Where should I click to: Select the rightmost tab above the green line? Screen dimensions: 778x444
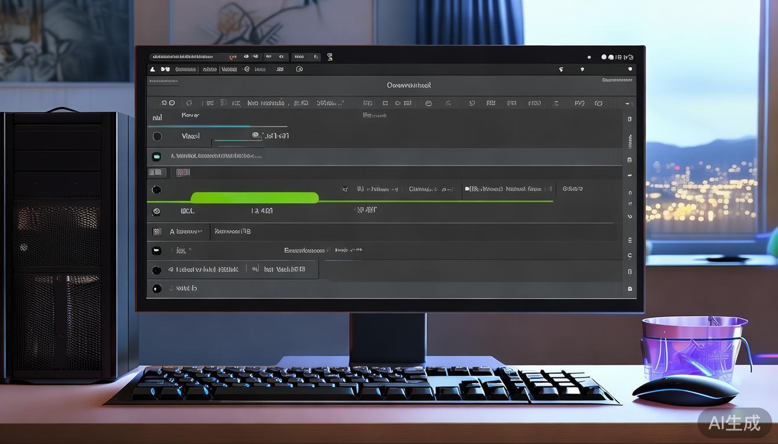click(572, 189)
